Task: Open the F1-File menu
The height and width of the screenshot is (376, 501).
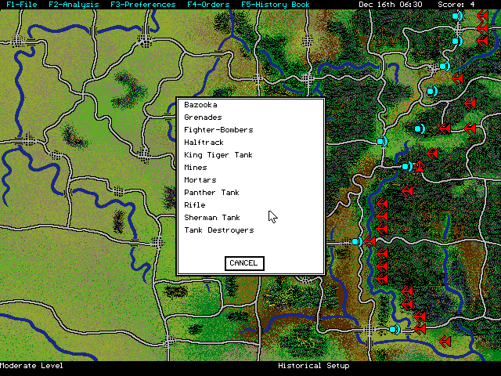Action: 21,5
